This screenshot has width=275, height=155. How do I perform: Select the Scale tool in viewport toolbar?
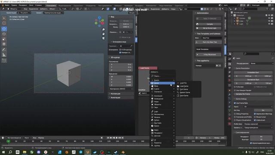4,39
